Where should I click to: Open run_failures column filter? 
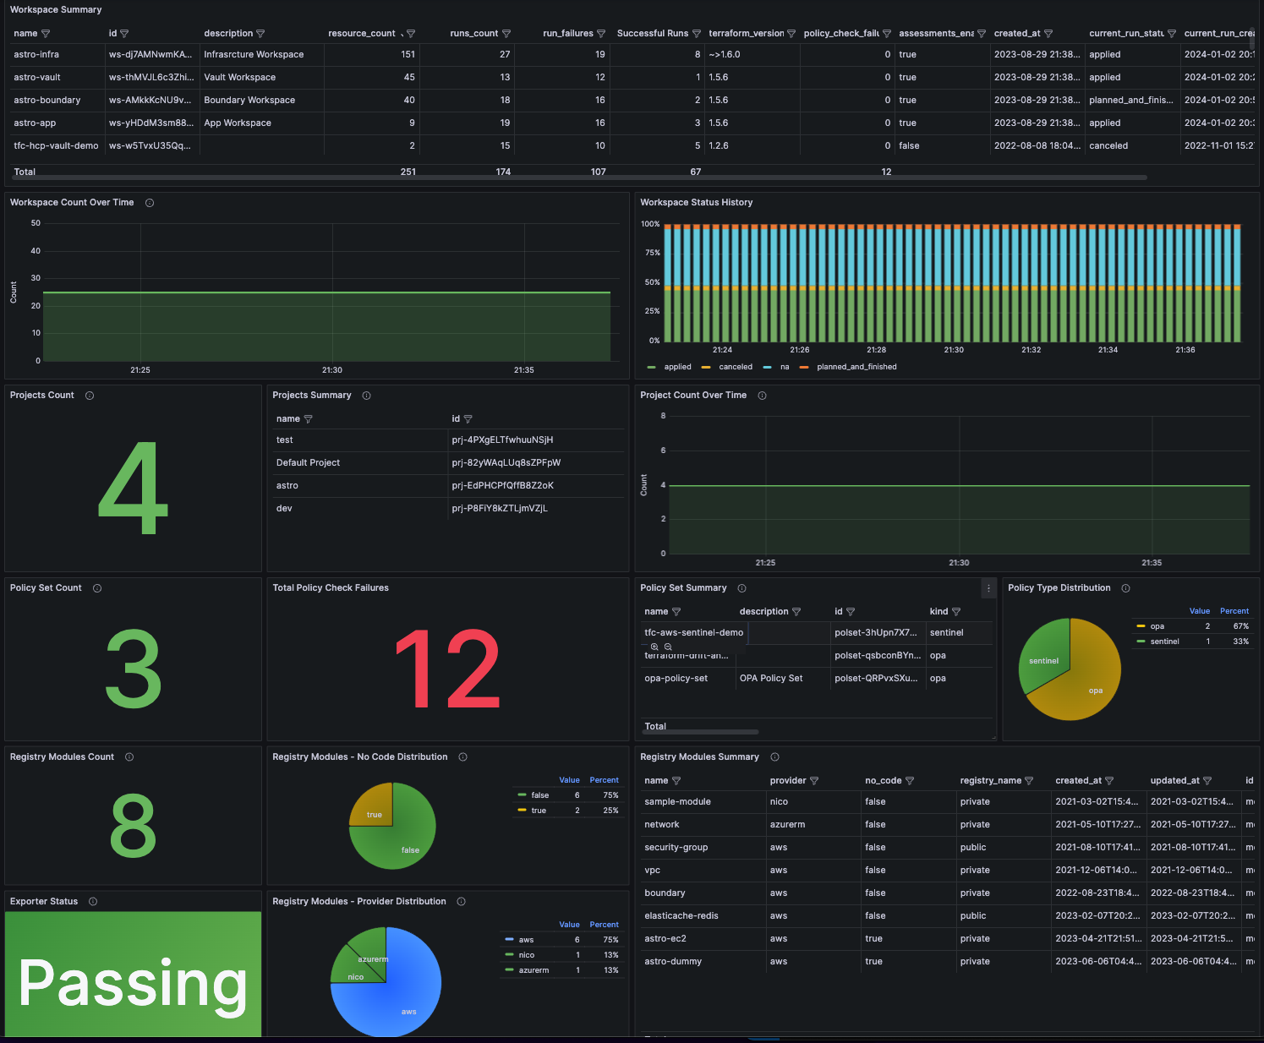pos(601,34)
